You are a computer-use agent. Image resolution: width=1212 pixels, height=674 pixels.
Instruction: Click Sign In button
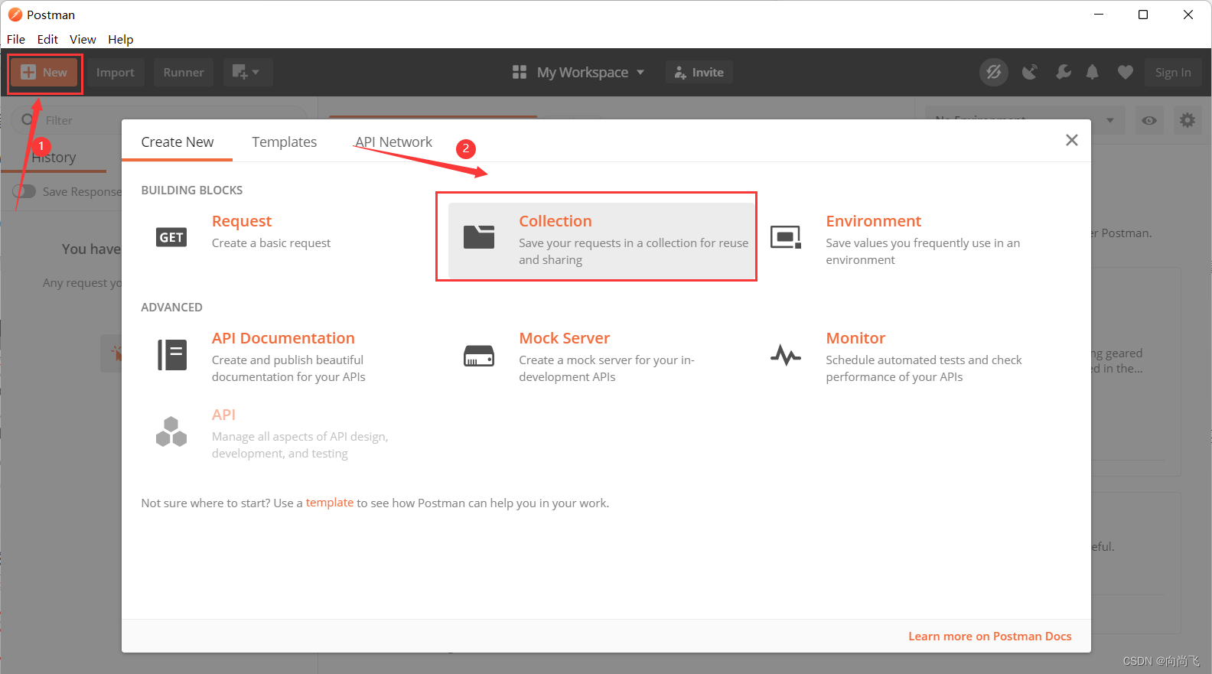coord(1173,73)
